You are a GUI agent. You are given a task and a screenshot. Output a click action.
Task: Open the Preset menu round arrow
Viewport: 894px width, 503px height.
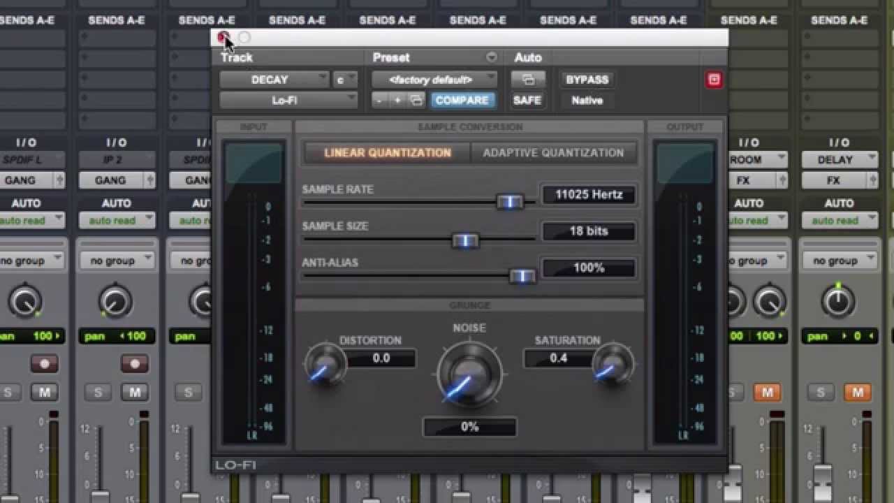492,57
